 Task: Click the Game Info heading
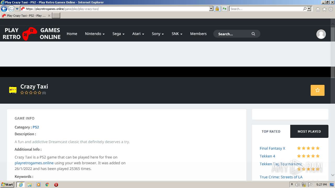25,118
